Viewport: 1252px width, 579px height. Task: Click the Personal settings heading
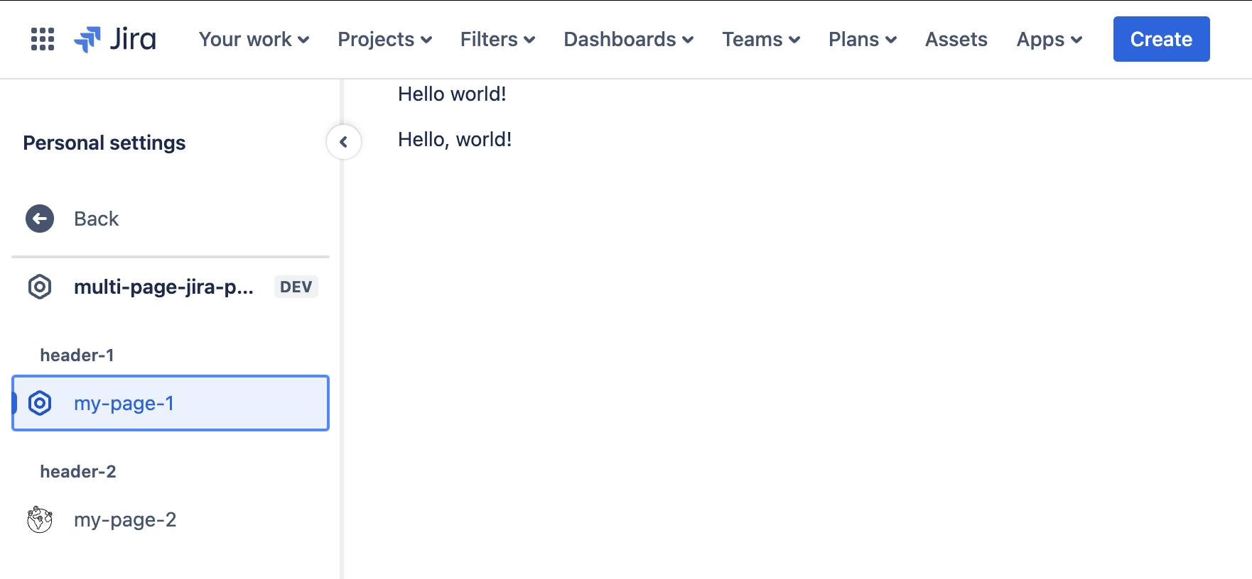(x=104, y=143)
